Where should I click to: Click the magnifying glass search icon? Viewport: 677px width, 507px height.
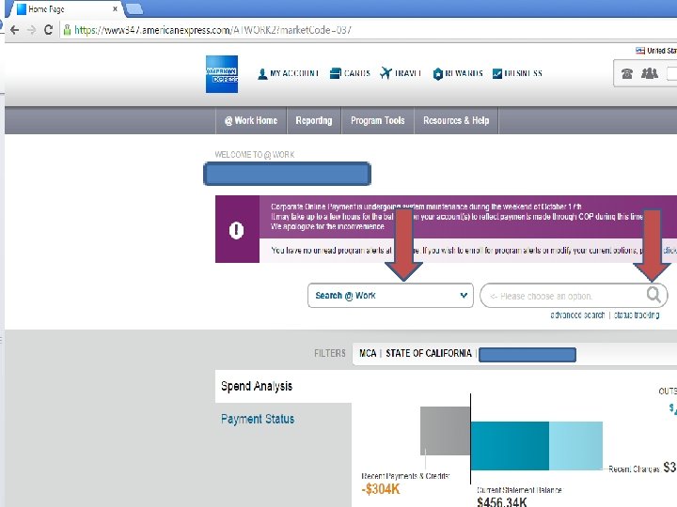coord(653,295)
